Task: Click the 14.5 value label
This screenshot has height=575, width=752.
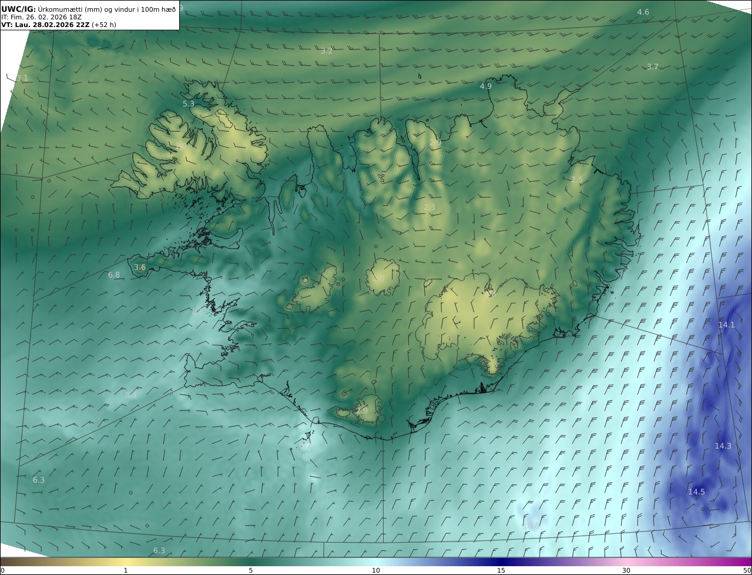Action: [x=697, y=492]
